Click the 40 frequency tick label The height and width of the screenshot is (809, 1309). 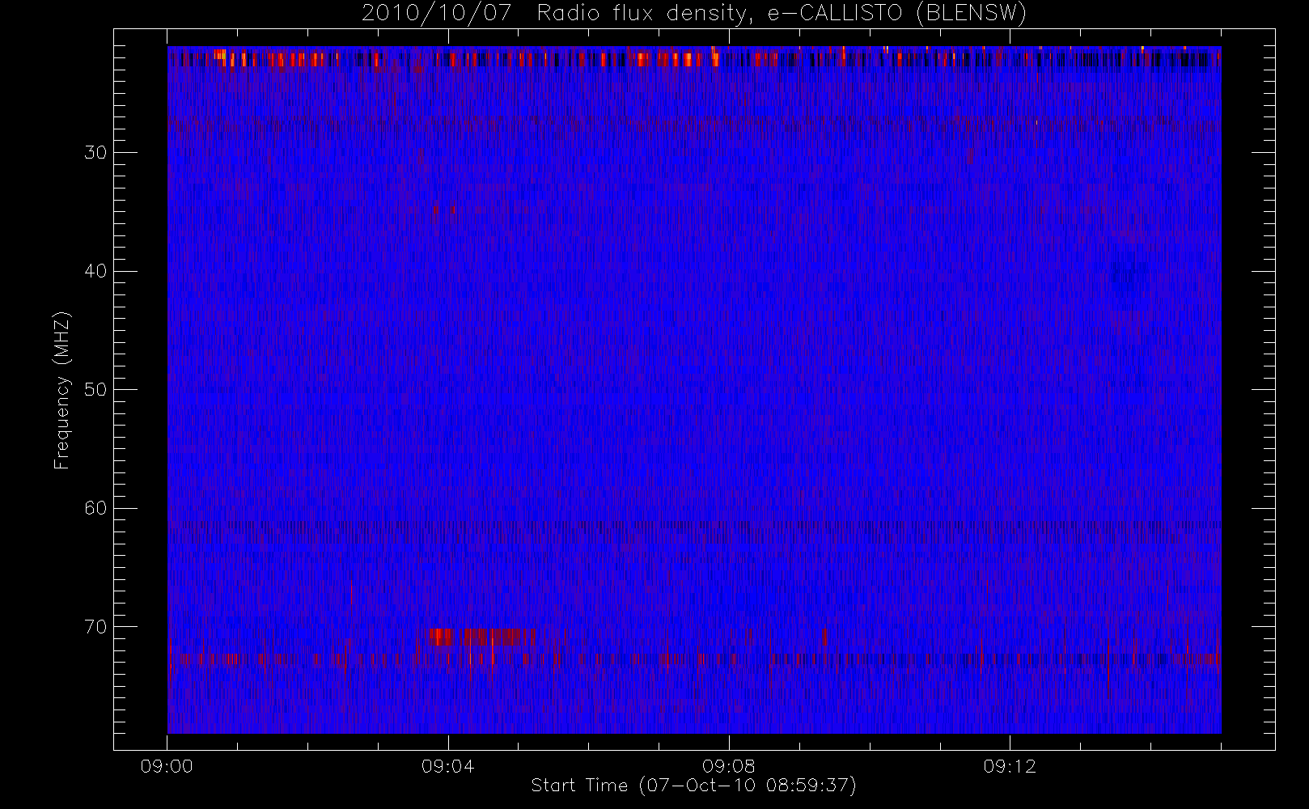(x=95, y=271)
